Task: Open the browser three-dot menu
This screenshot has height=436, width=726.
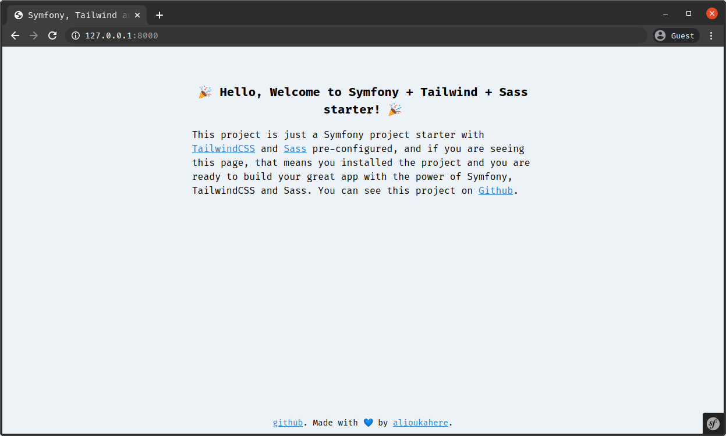Action: coord(711,36)
